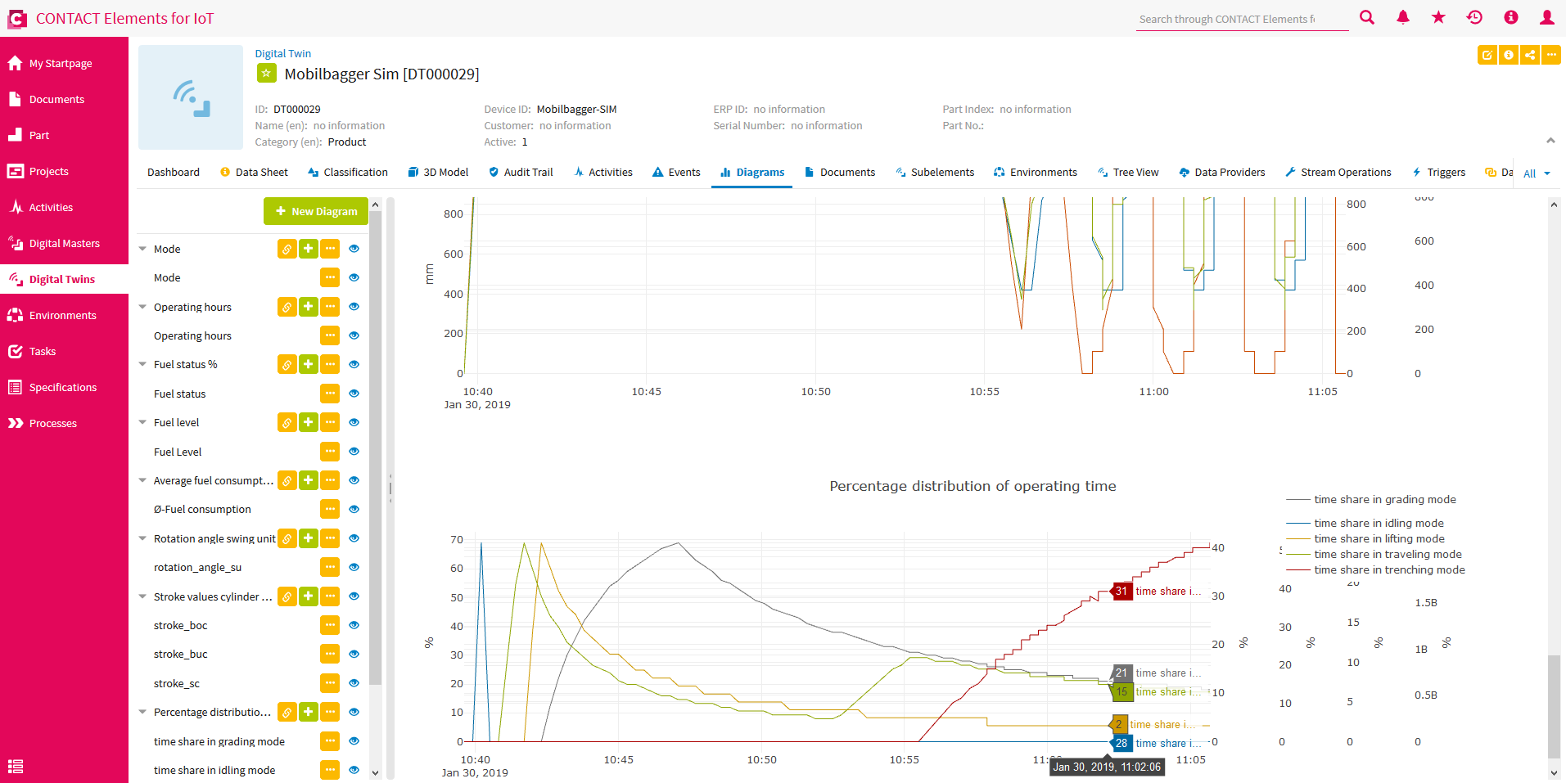The image size is (1566, 783).
Task: Click the chain link icon beside Fuel level
Action: [287, 422]
